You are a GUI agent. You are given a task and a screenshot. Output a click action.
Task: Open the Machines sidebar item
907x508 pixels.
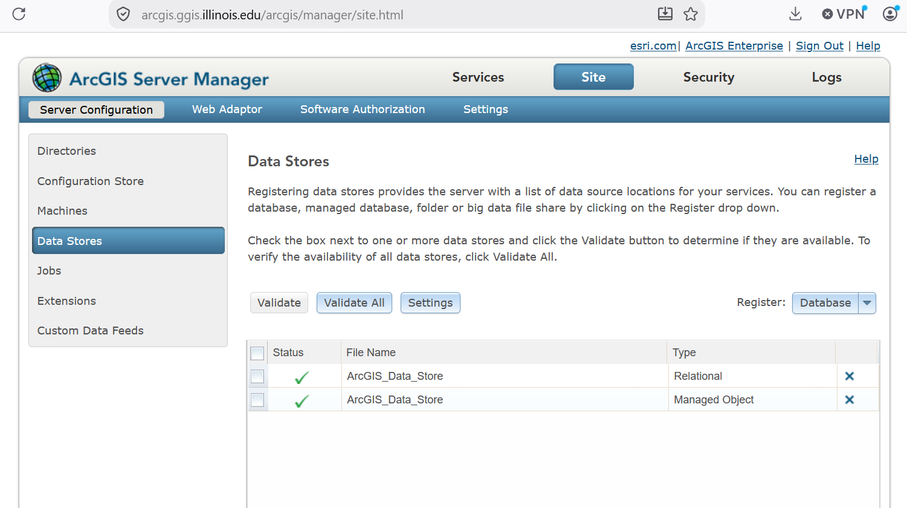pyautogui.click(x=128, y=211)
